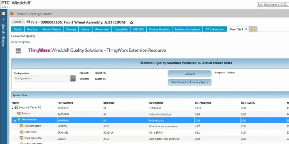Screen dimensions: 289x144
Task: Close New Tab 1 via its small icon
Action: [246, 29]
